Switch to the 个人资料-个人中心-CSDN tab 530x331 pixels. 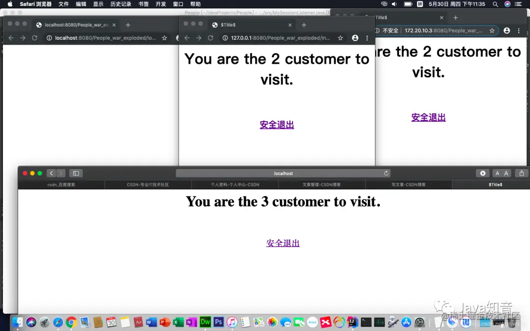click(x=235, y=185)
